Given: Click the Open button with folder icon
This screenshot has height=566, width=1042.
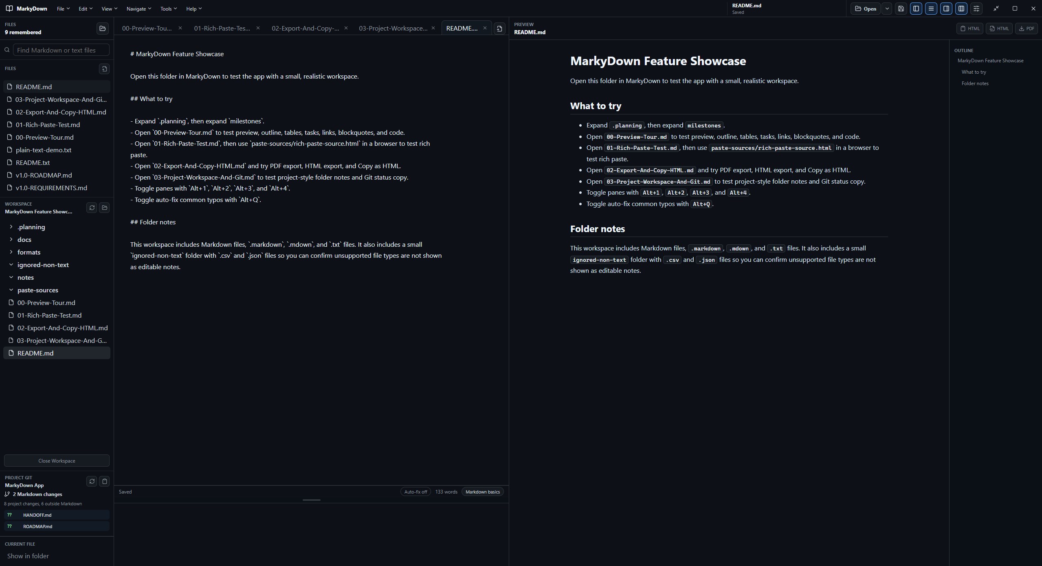Looking at the screenshot, I should click(866, 9).
